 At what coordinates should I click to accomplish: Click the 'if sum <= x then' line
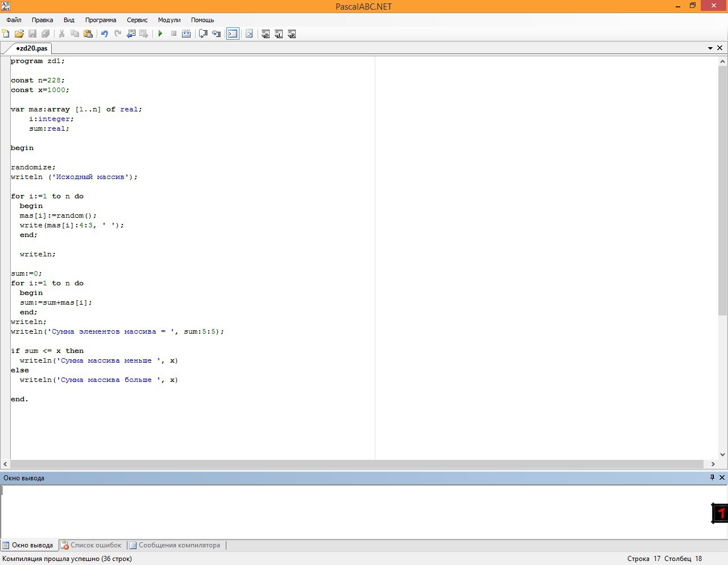[x=47, y=351]
